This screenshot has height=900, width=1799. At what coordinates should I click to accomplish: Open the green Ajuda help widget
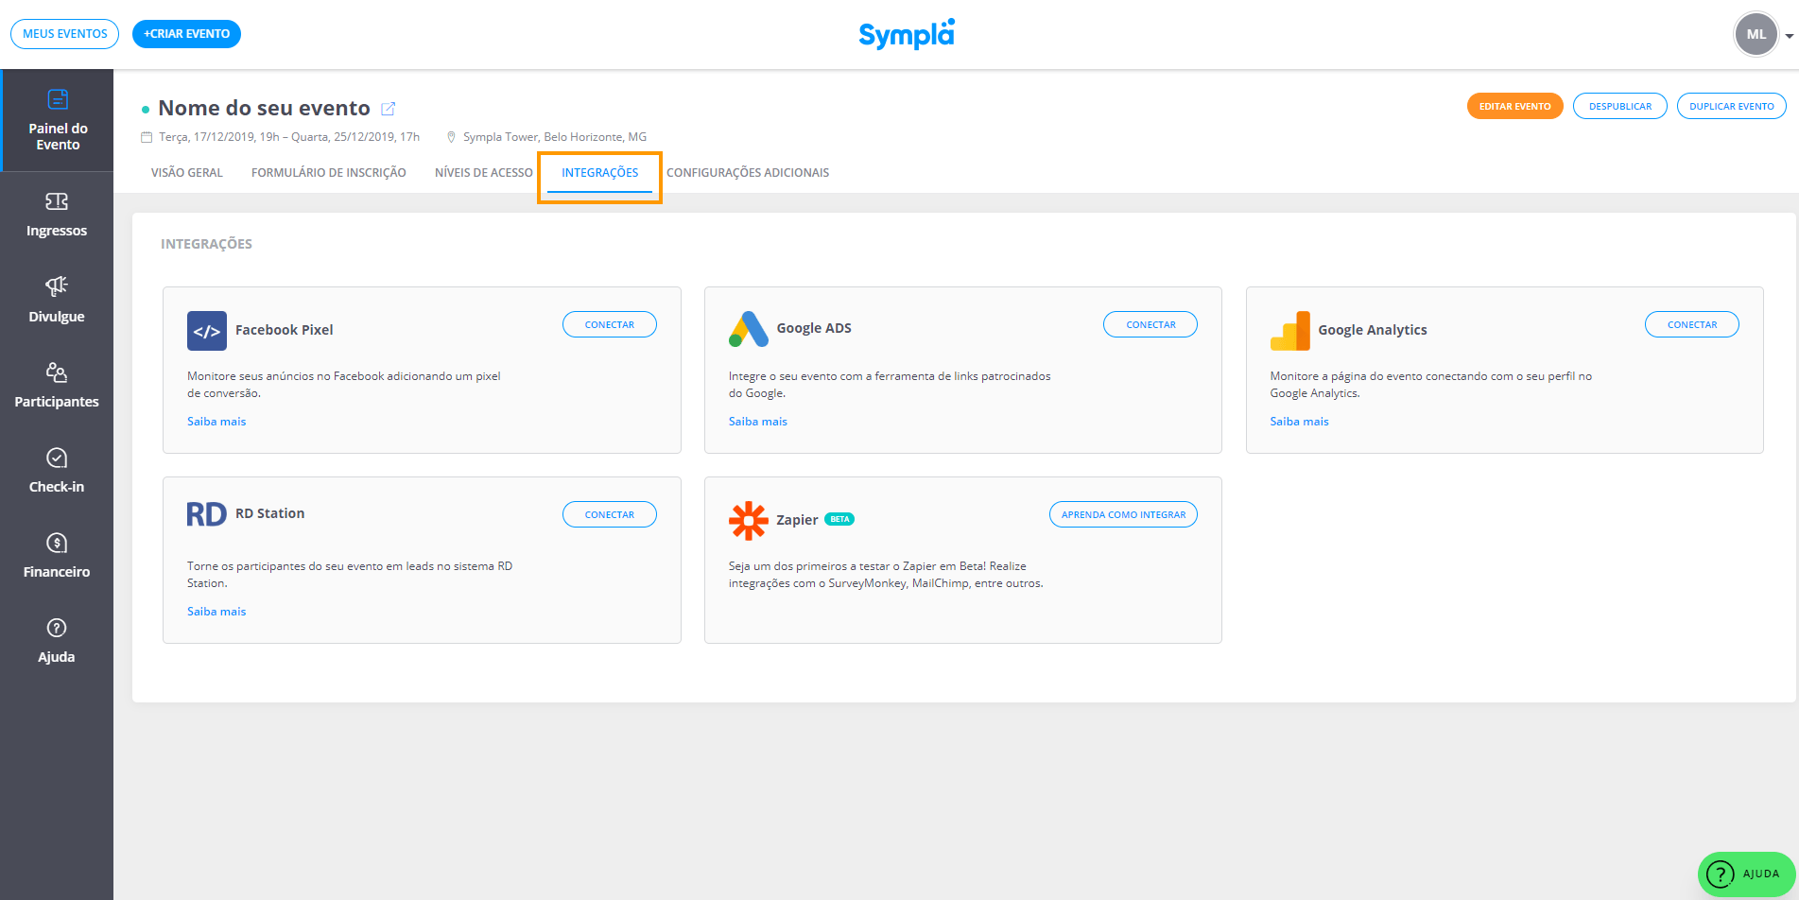click(x=1747, y=874)
